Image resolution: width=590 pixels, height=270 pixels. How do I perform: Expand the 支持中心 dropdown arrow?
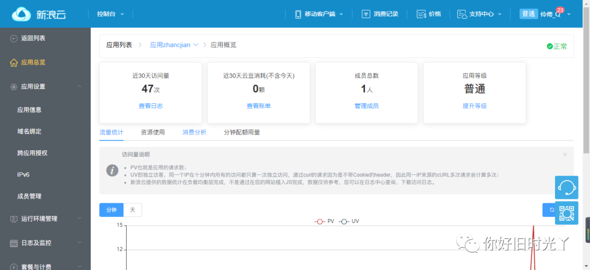tap(500, 14)
